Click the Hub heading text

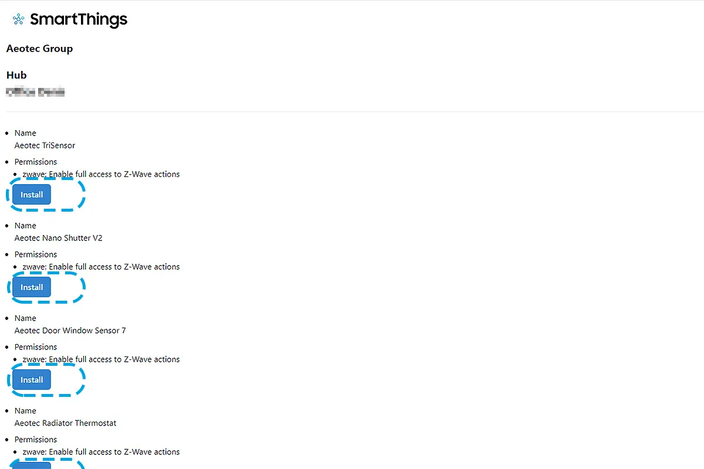click(x=16, y=75)
